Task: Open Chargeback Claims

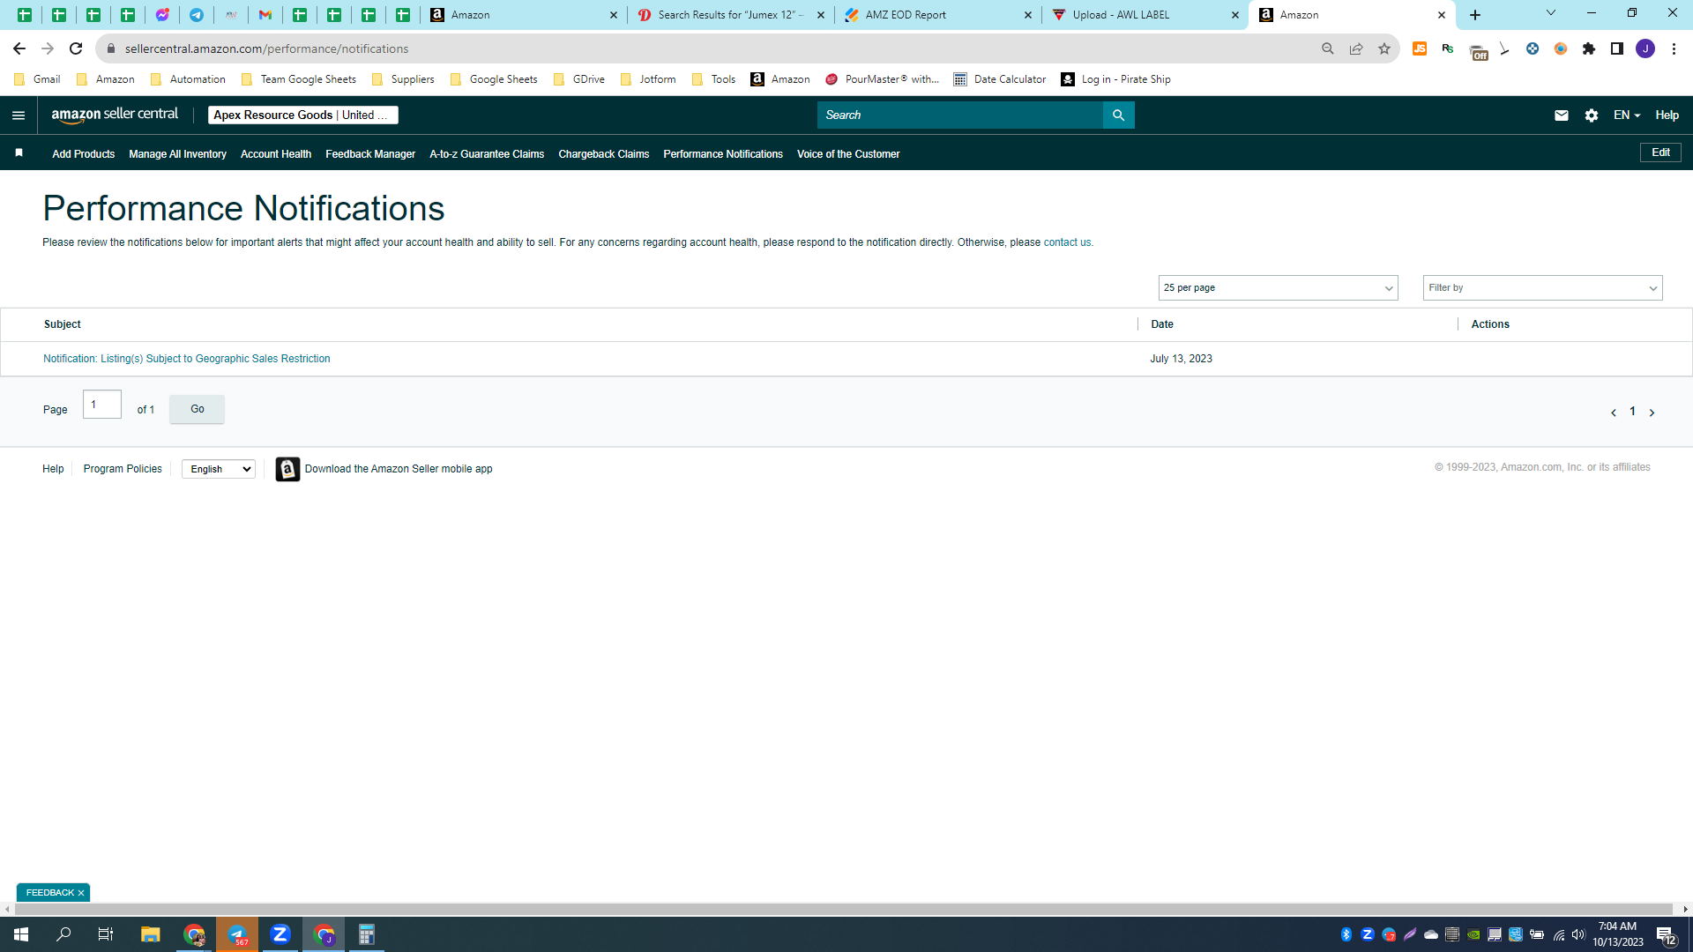Action: pos(604,154)
